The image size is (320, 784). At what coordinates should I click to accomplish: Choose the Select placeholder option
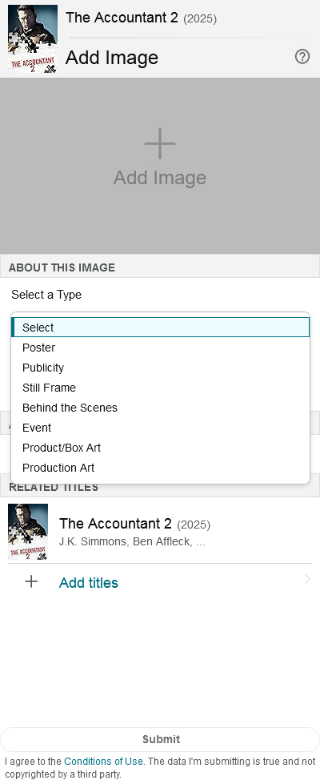160,328
